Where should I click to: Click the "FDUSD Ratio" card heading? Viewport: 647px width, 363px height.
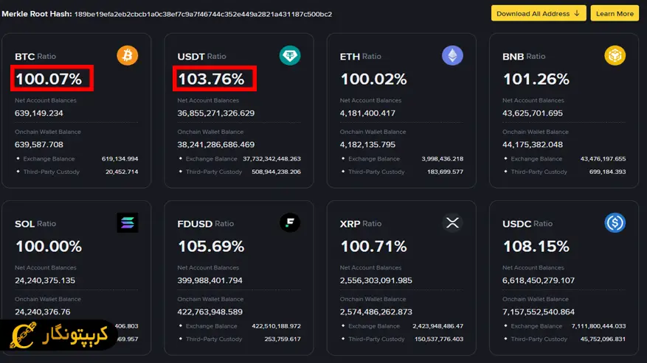tap(206, 224)
